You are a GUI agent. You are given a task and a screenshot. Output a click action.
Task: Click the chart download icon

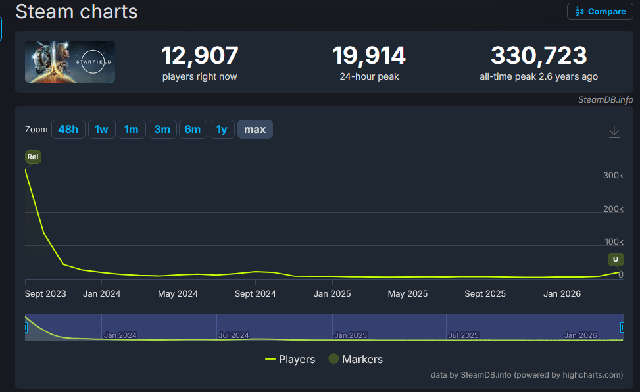pos(614,132)
